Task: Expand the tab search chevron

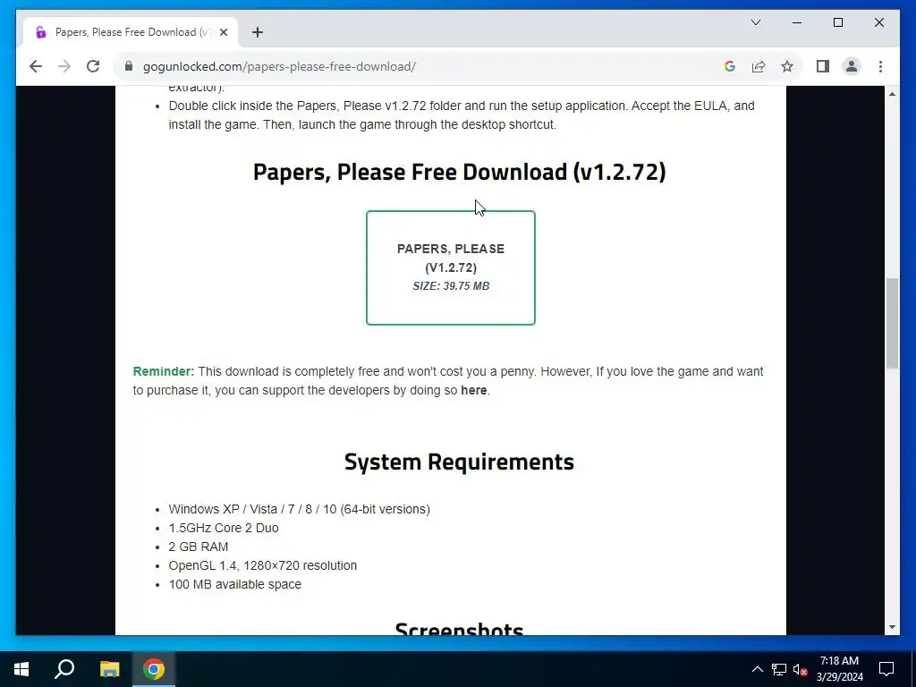Action: click(x=755, y=22)
